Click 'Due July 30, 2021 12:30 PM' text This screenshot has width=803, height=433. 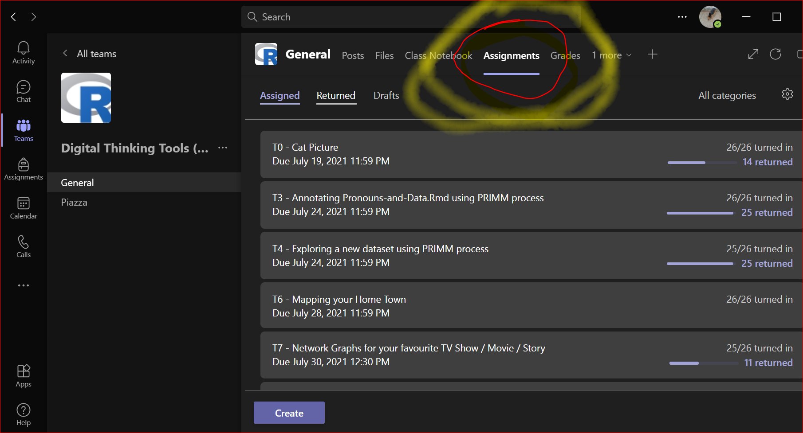(331, 362)
